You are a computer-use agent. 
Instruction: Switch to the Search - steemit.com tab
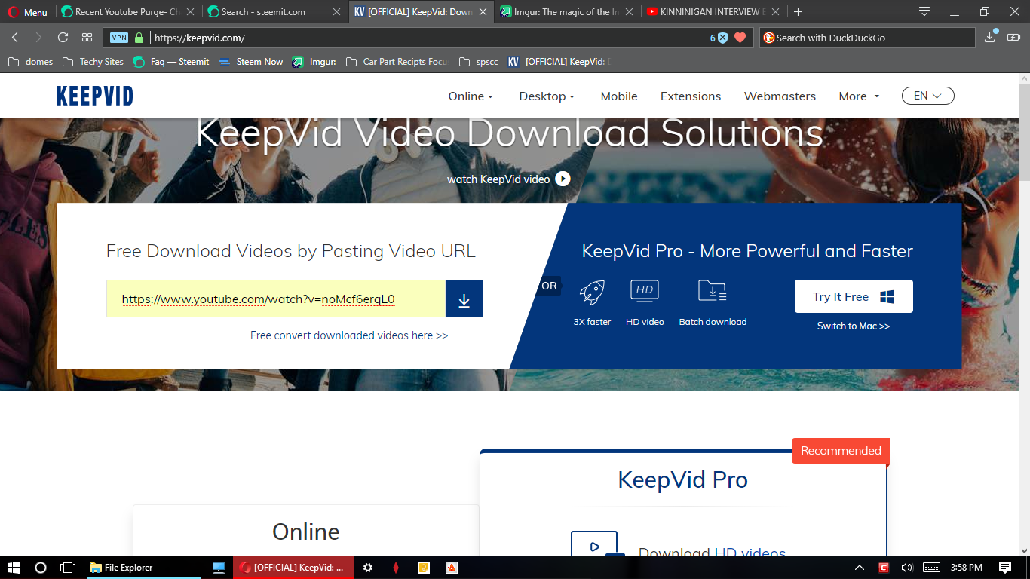click(x=268, y=12)
